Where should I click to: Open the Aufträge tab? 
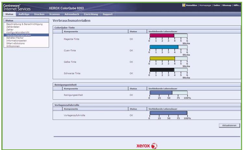(x=24, y=14)
